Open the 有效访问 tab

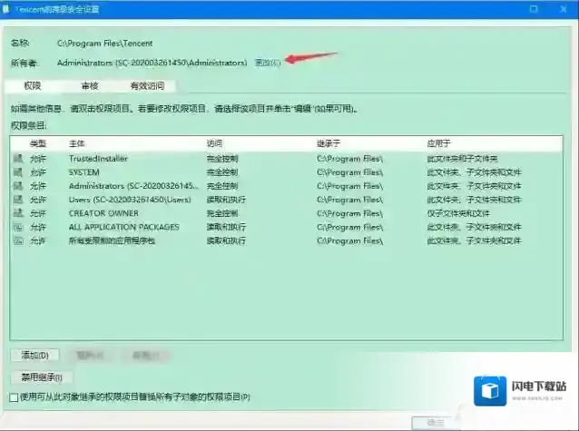(x=148, y=86)
